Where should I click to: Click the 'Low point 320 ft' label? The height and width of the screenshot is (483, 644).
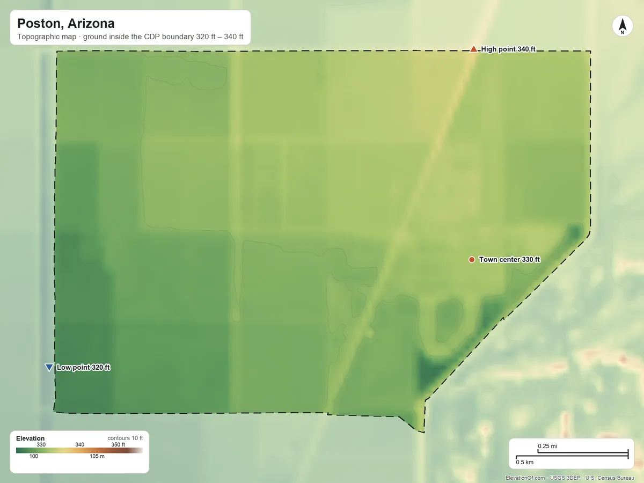[83, 368]
